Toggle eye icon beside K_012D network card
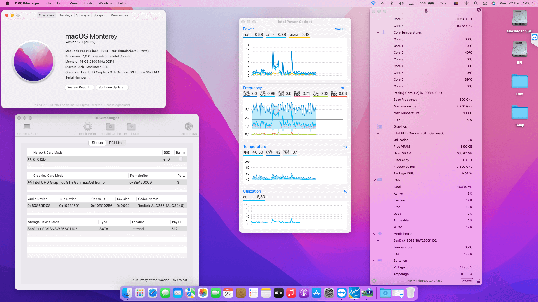Screen dimensions: 538x302 (29, 159)
